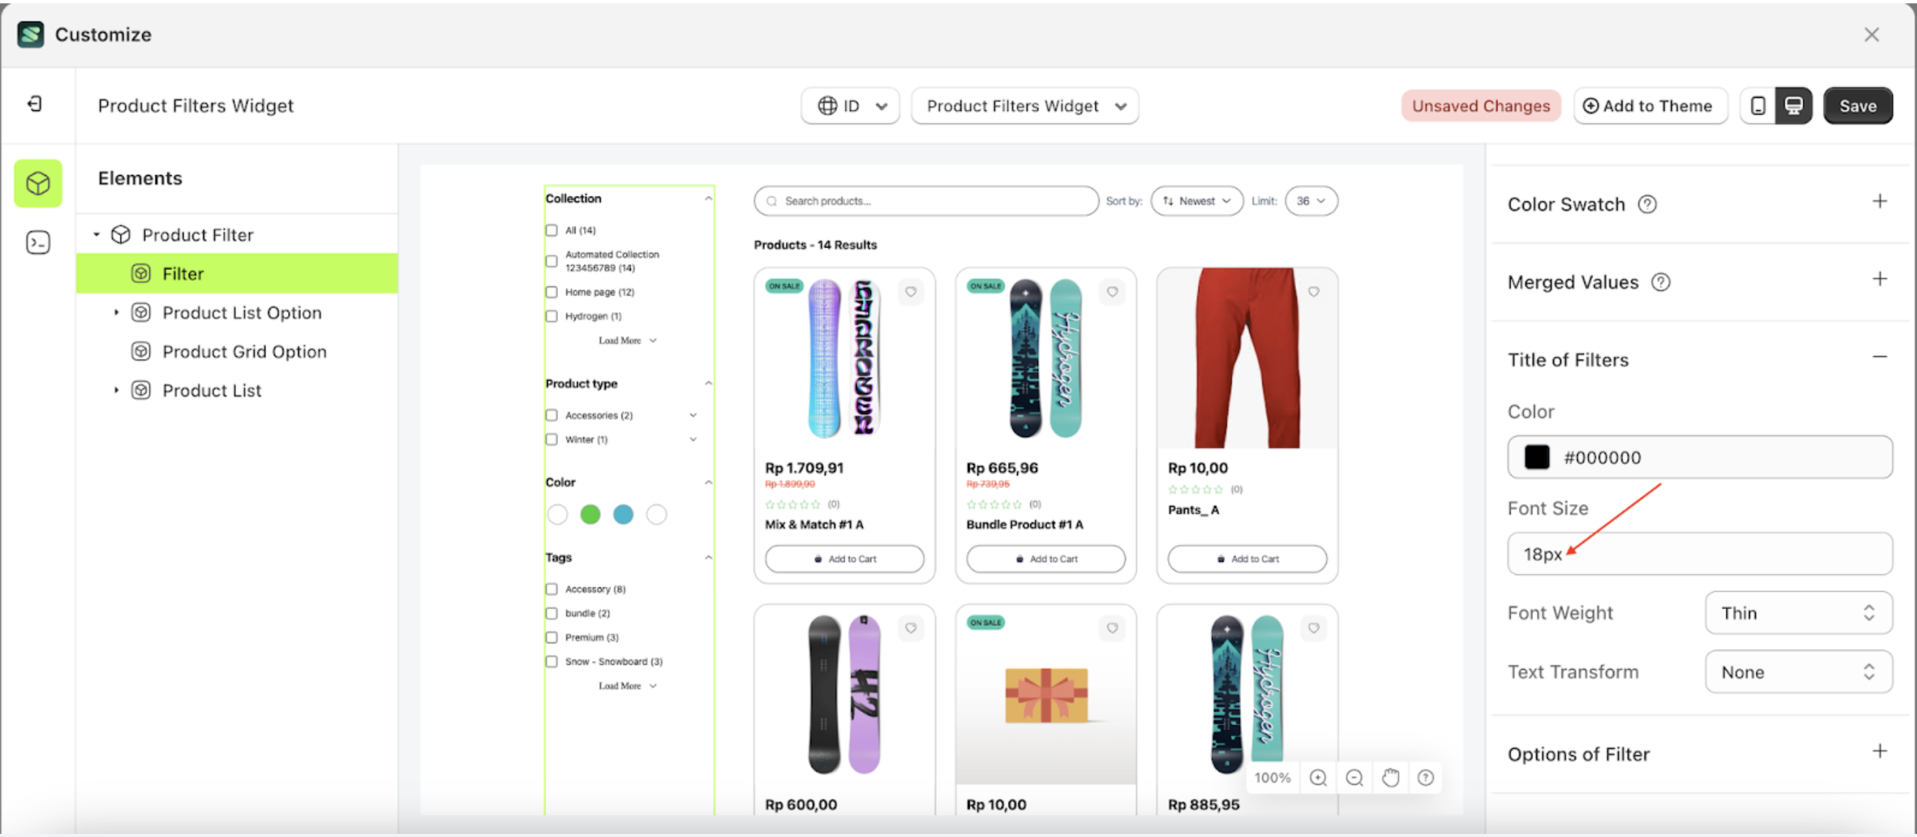Click zoom in magnifier icon
The width and height of the screenshot is (1917, 837).
coord(1318,778)
